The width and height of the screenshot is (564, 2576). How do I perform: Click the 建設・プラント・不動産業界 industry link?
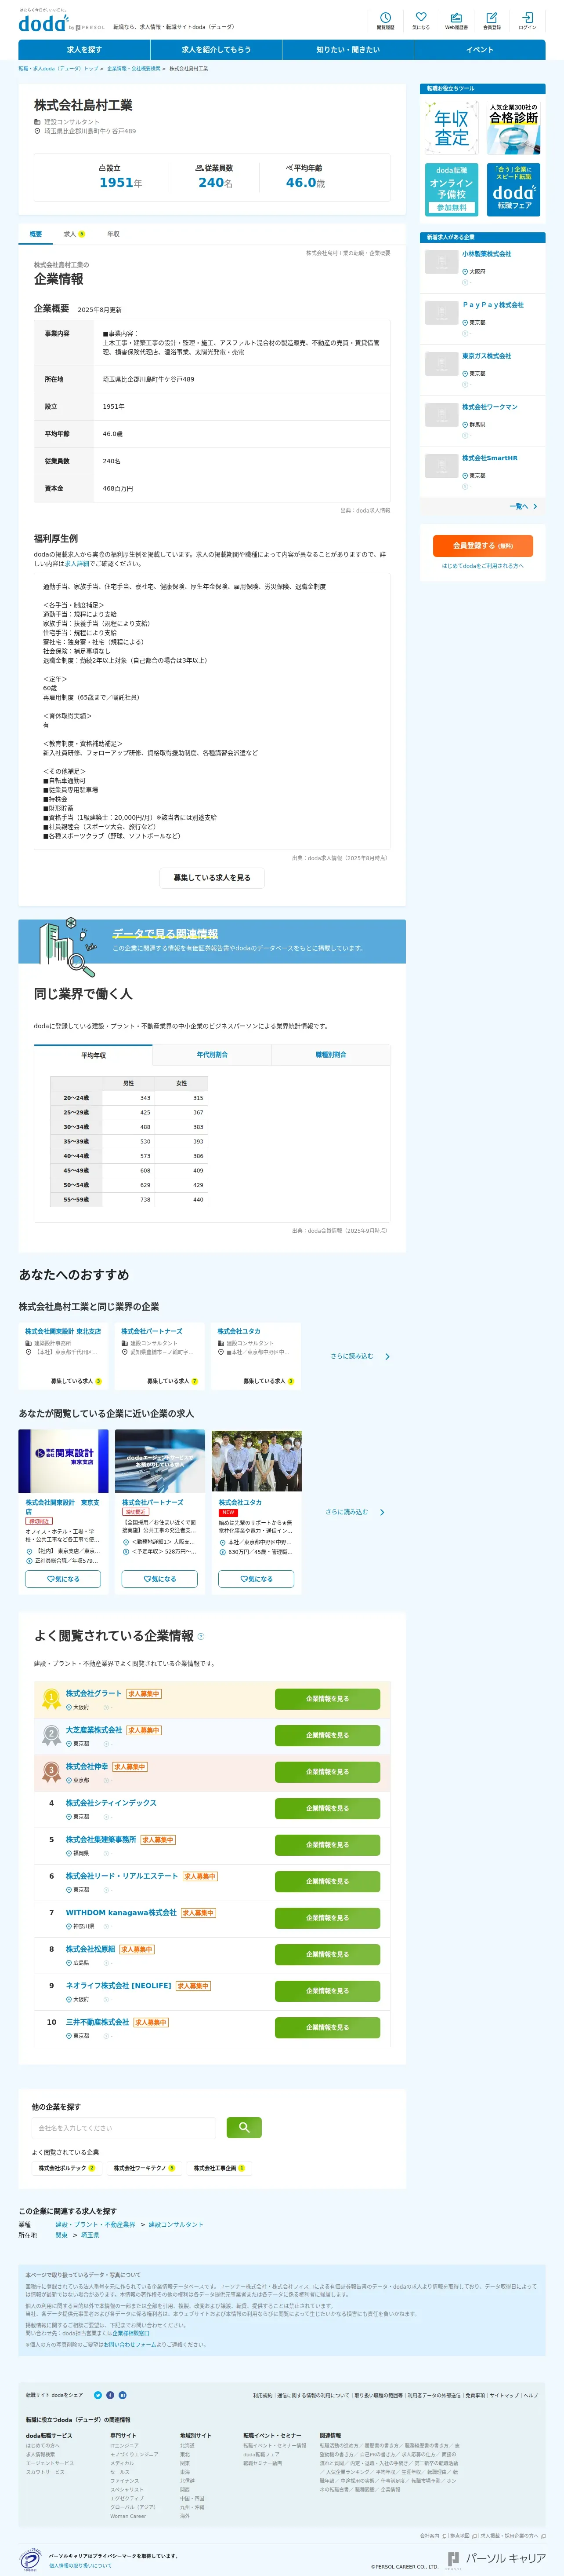pos(95,2225)
